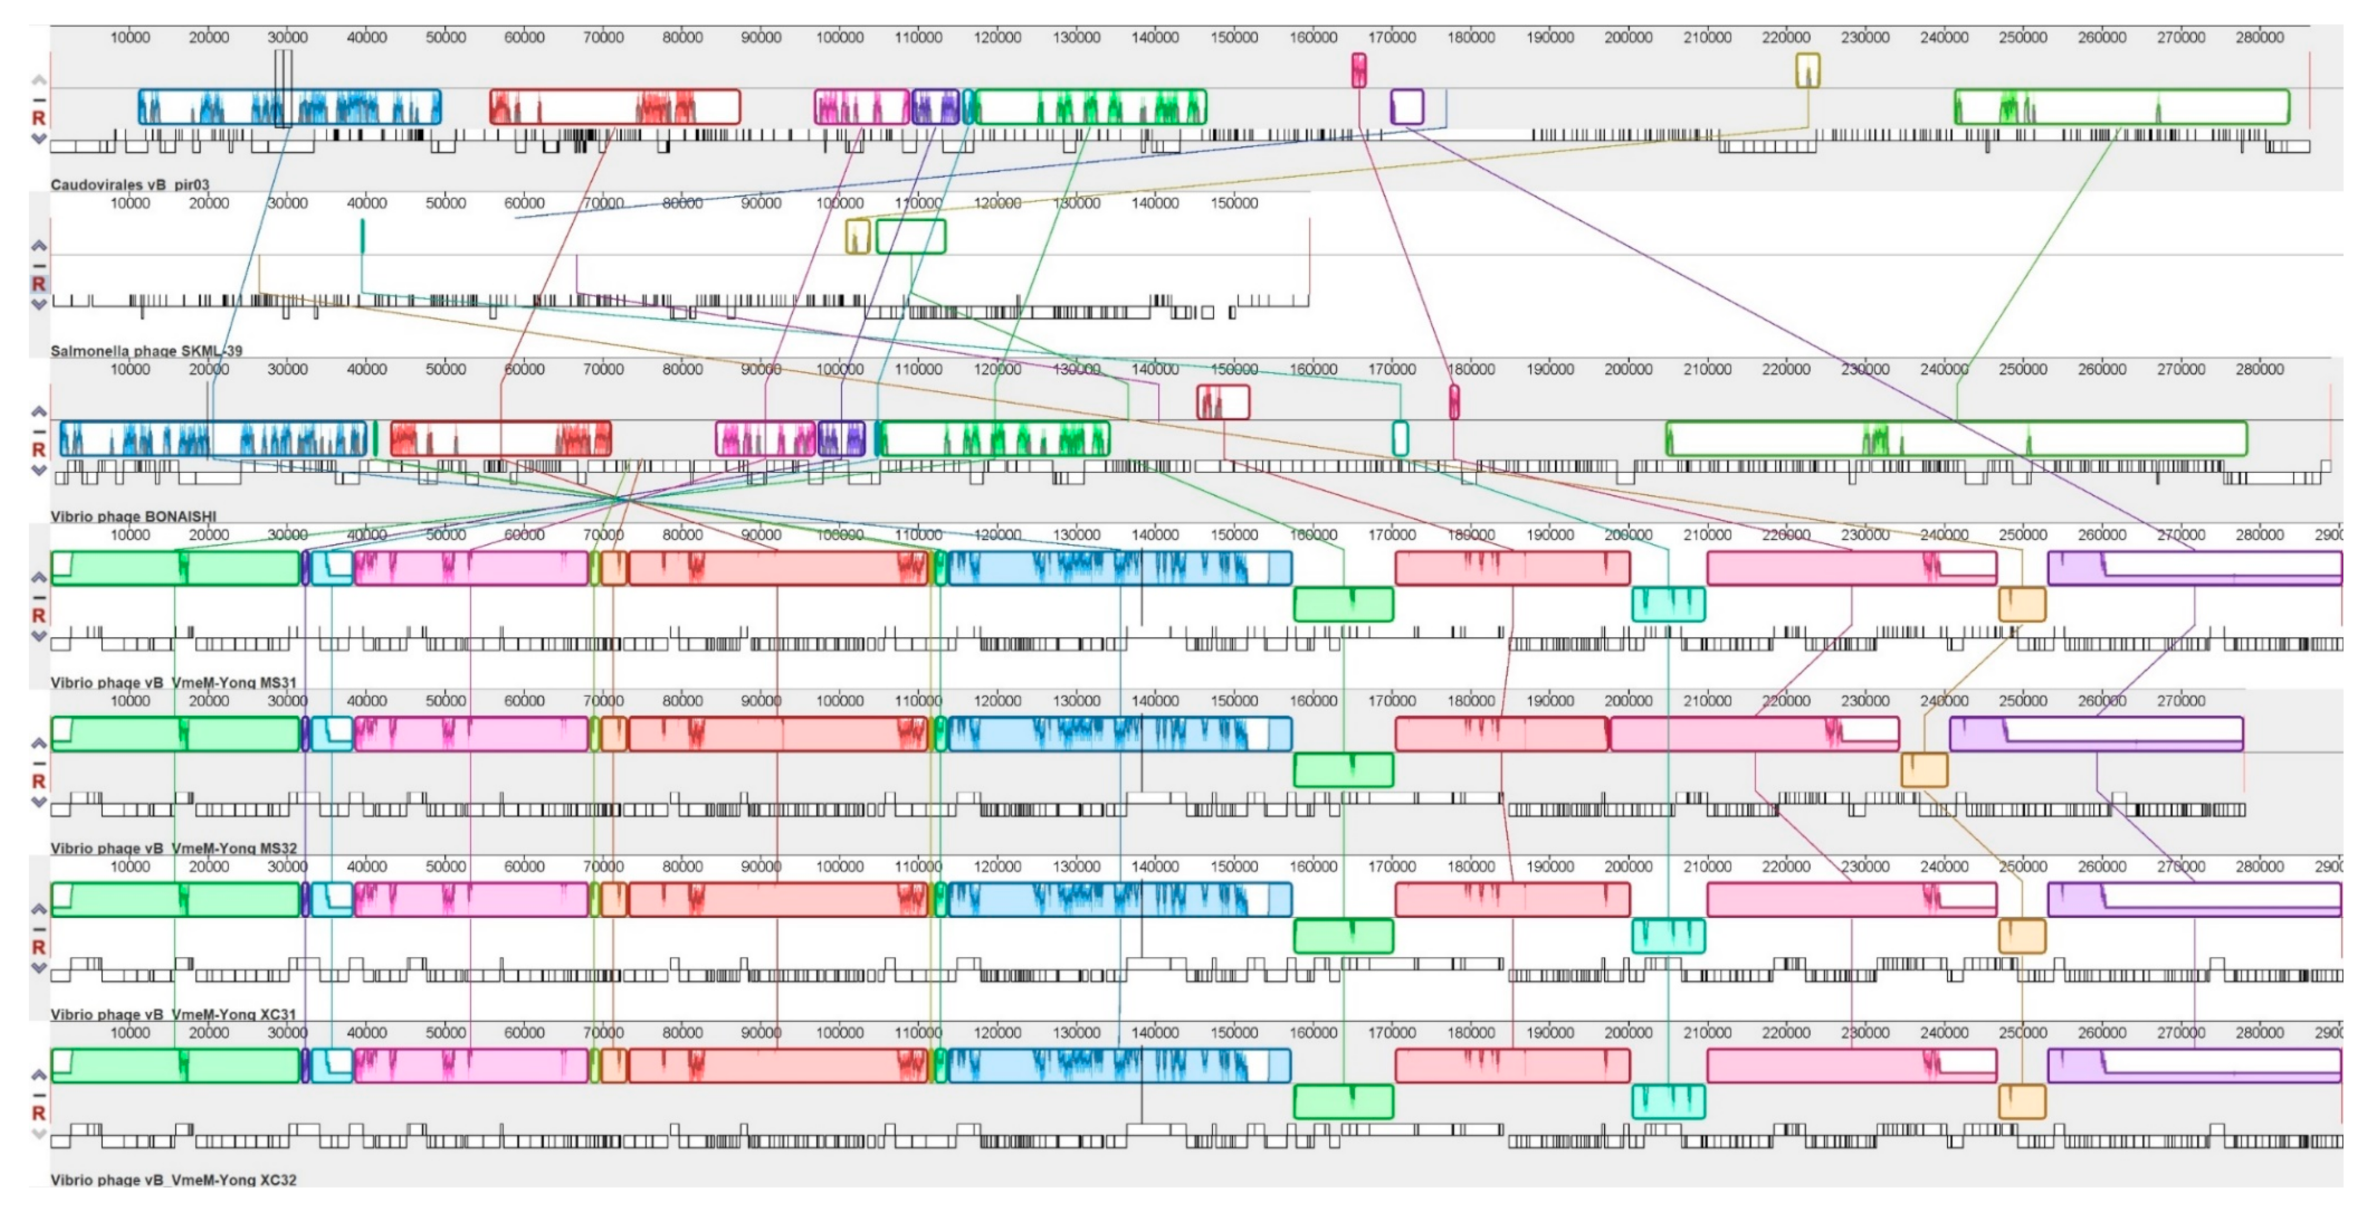Select small purple inverted block in Caudovirales row
The image size is (2369, 1209).
pos(1407,107)
